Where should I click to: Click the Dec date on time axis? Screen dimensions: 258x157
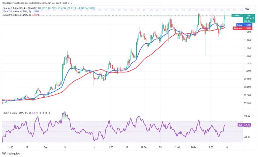(x=46, y=147)
